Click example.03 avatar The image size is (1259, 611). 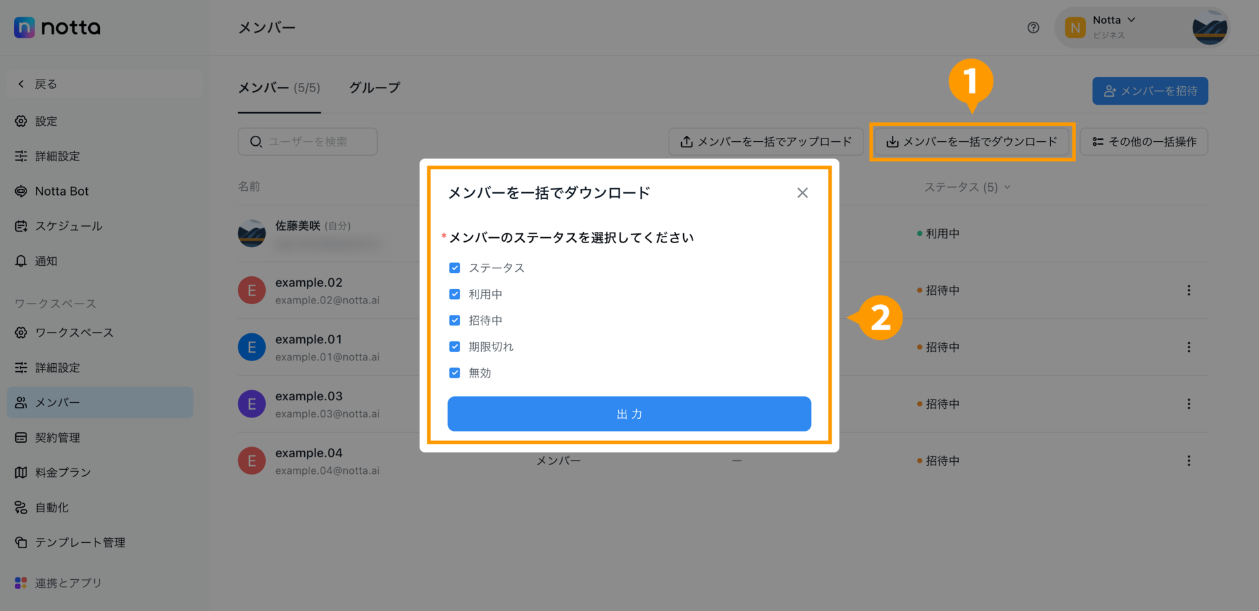252,404
